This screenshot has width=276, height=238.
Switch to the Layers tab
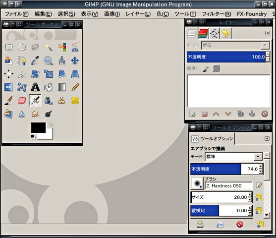coord(192,33)
